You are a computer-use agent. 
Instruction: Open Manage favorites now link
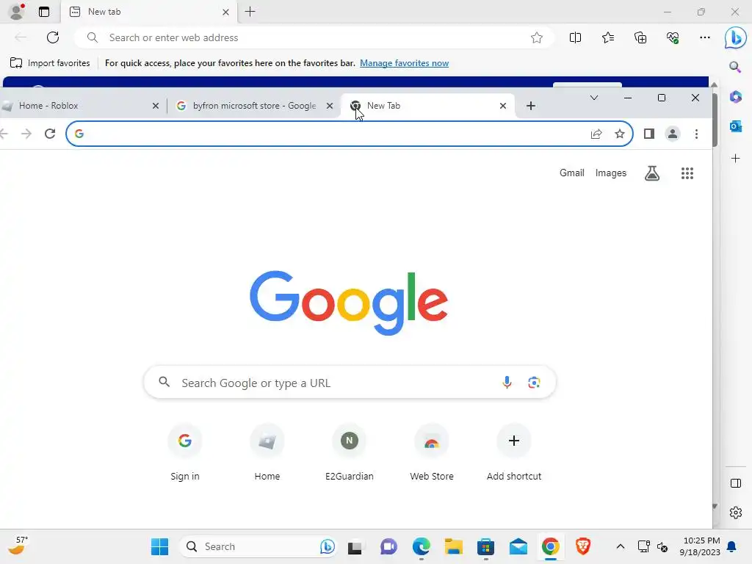(x=405, y=63)
